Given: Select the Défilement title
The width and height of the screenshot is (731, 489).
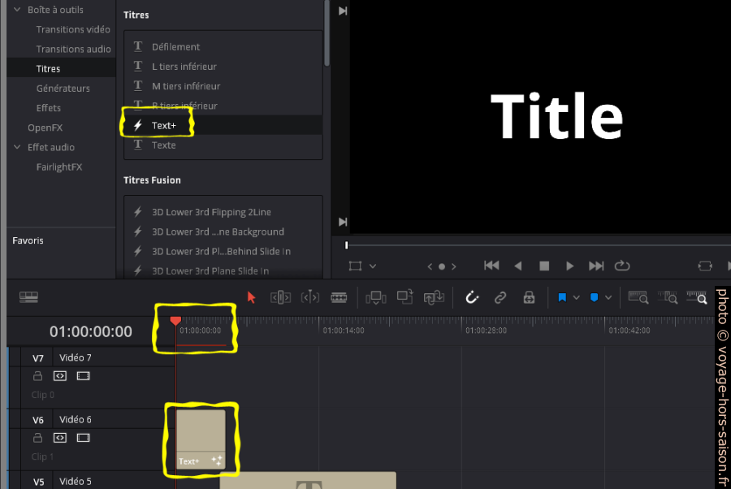Looking at the screenshot, I should tap(223, 46).
